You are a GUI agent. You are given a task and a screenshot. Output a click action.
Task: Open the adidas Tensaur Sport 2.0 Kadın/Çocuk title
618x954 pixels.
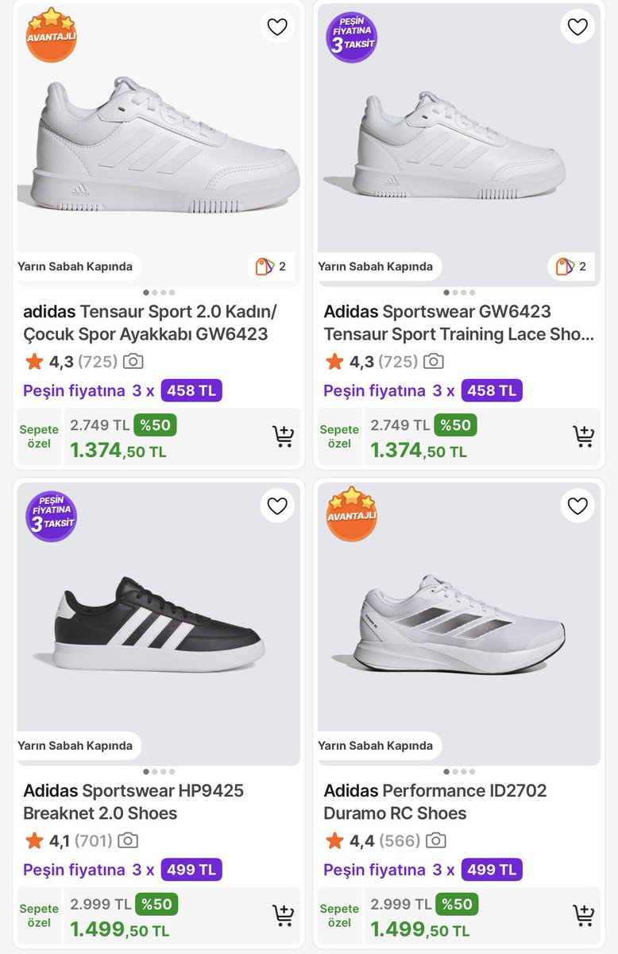(x=150, y=323)
